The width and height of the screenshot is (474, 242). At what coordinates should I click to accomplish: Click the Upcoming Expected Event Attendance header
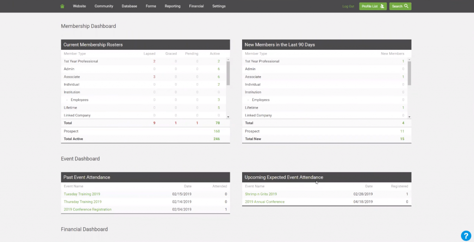(327, 177)
